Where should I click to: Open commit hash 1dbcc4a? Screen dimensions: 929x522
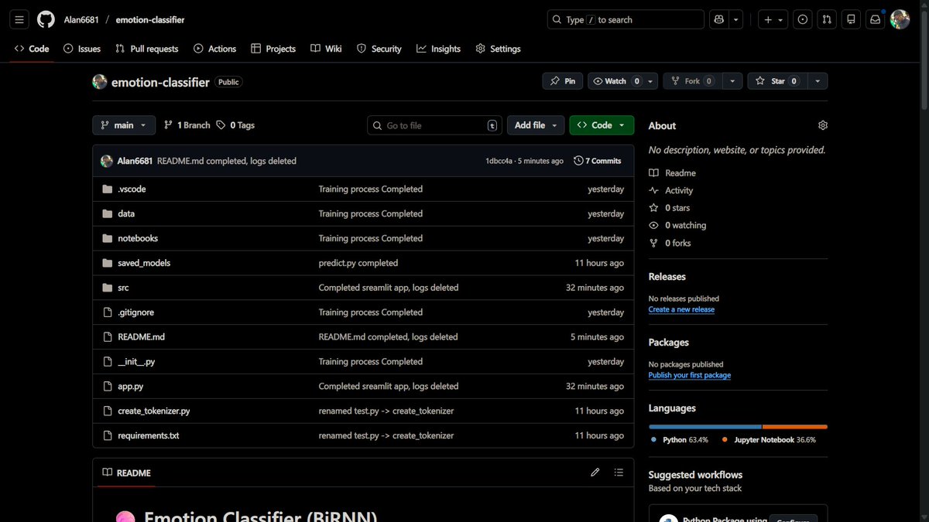[499, 161]
